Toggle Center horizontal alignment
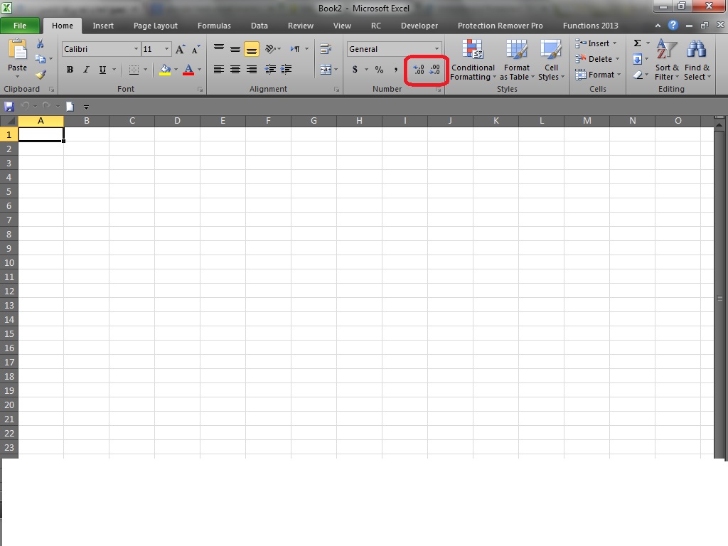Image resolution: width=728 pixels, height=546 pixels. tap(235, 69)
